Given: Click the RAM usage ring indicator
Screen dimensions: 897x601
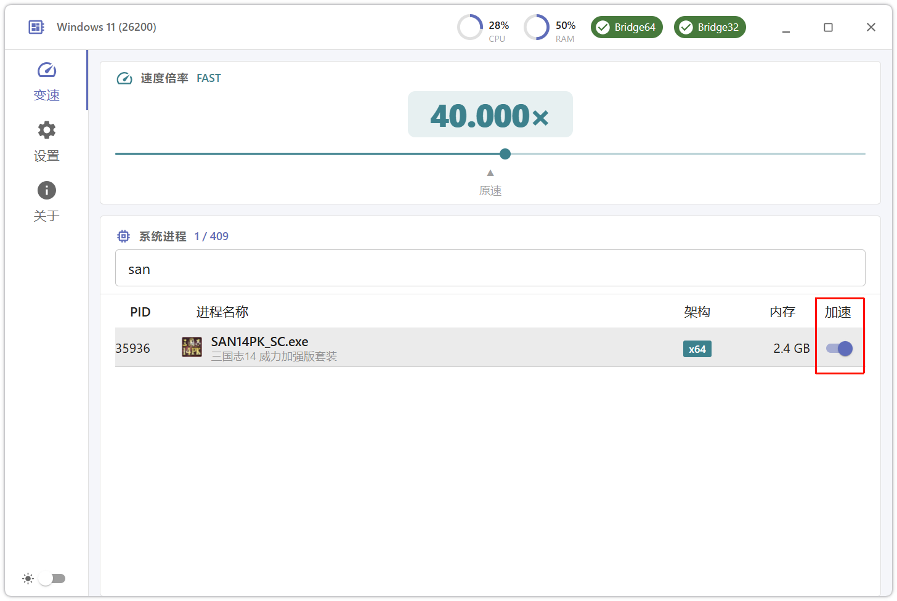Looking at the screenshot, I should (537, 27).
